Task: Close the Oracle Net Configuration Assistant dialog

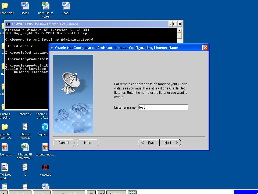Action: tap(205, 48)
